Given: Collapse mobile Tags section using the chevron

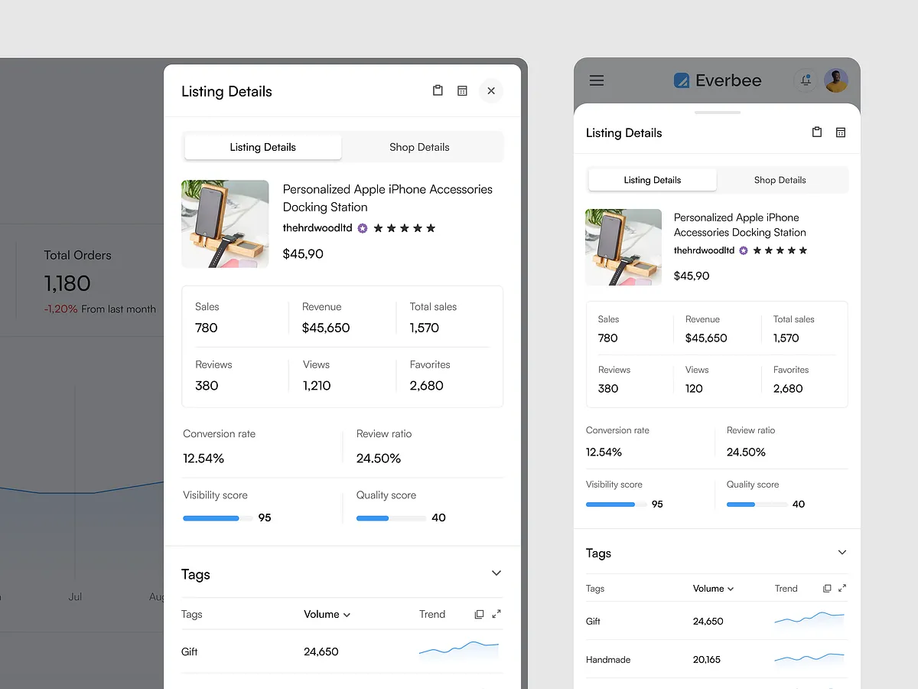Looking at the screenshot, I should coord(841,552).
